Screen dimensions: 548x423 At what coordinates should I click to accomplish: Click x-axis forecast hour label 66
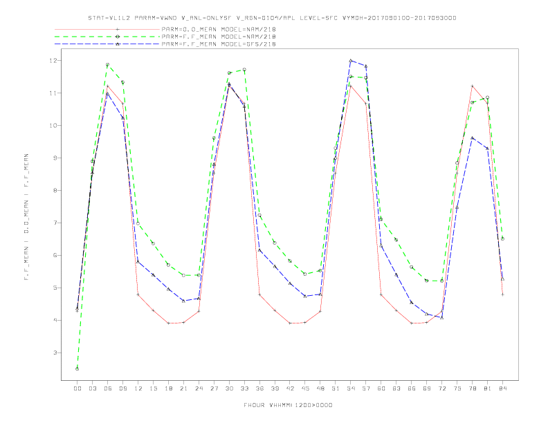pyautogui.click(x=412, y=388)
